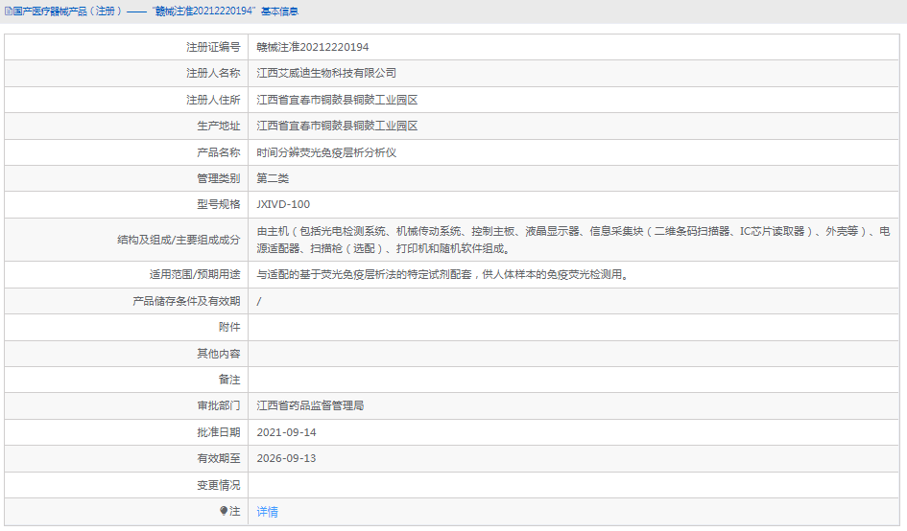
Task: Click the 批准日期 label
Action: click(x=219, y=432)
